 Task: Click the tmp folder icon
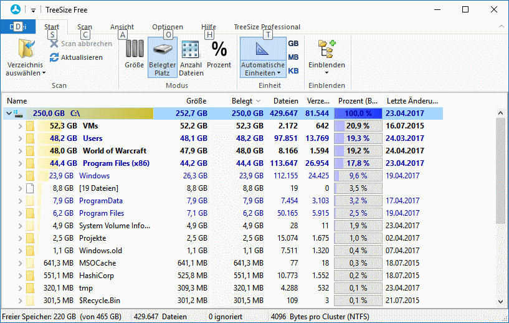[x=30, y=288]
